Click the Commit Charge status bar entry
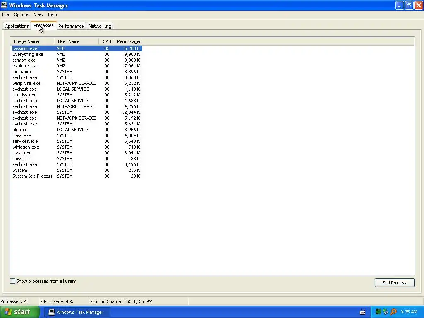The image size is (424, 318). point(121,301)
